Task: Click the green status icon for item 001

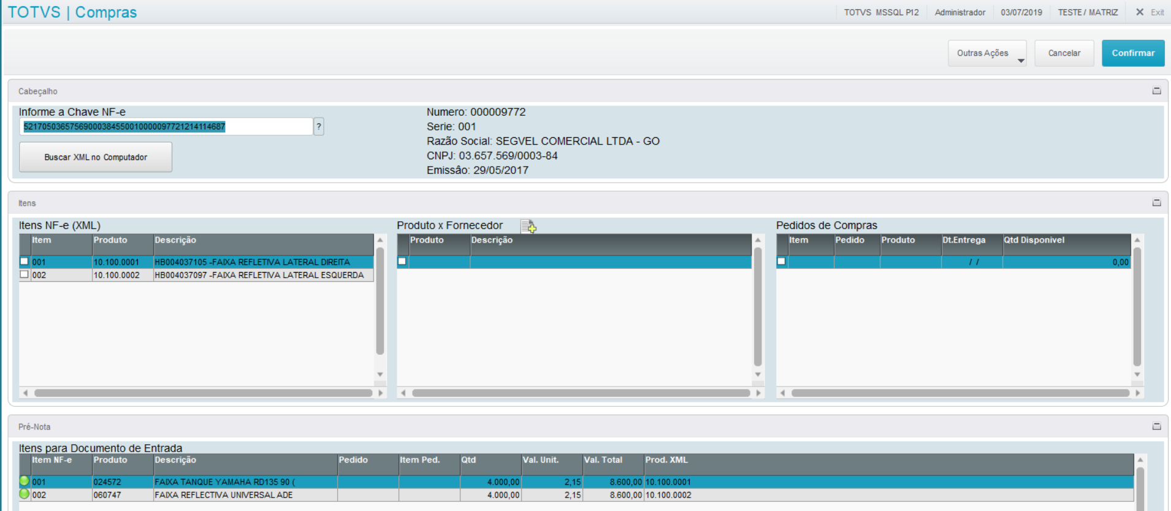Action: point(25,481)
